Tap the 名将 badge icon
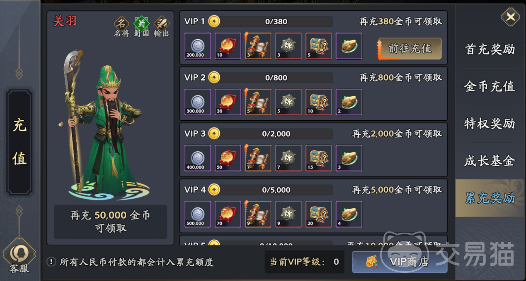The height and width of the screenshot is (281, 526). (x=121, y=26)
